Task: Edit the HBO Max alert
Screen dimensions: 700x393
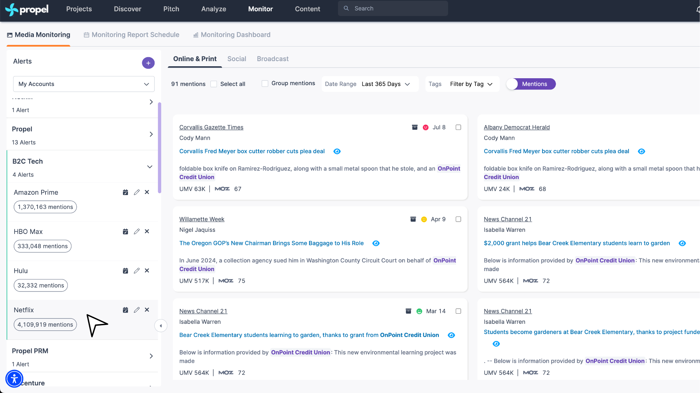Action: point(137,231)
